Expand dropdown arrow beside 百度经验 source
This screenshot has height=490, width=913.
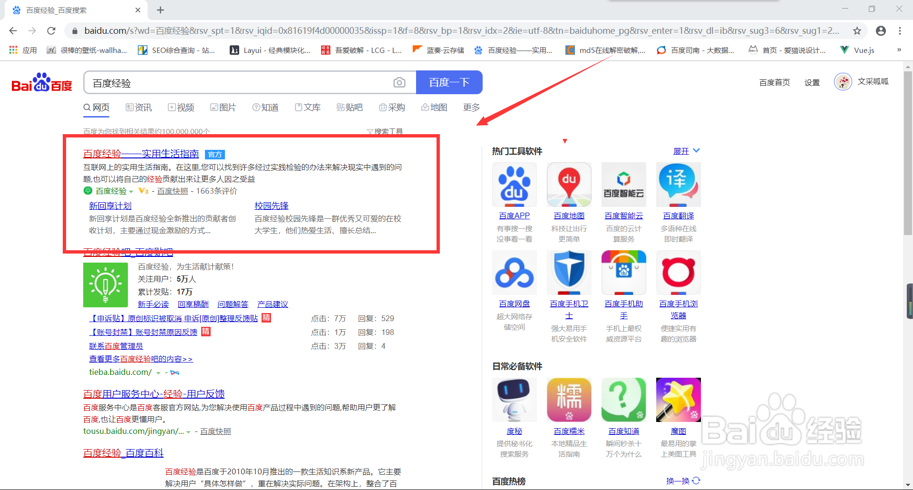[x=131, y=191]
